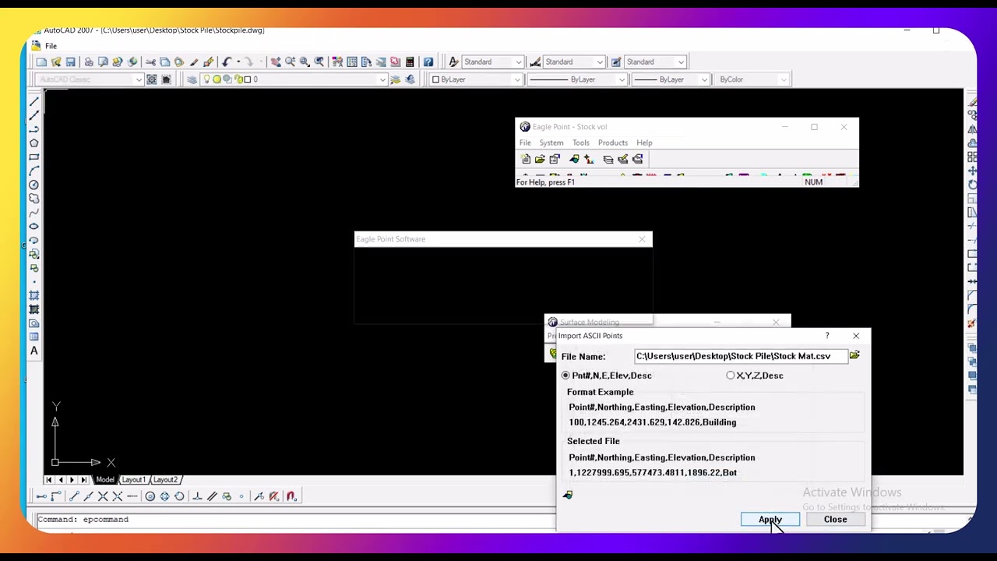Click the red magnet Object Snap Settings icon
Viewport: 997px width, 561px height.
click(292, 496)
